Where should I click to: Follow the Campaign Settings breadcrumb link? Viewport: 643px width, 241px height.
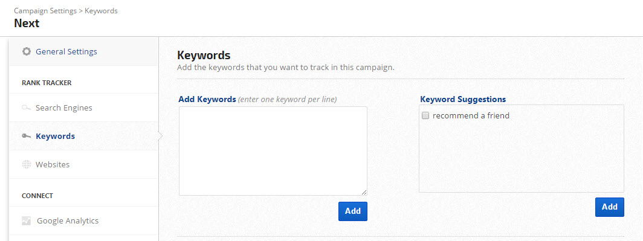[x=45, y=11]
